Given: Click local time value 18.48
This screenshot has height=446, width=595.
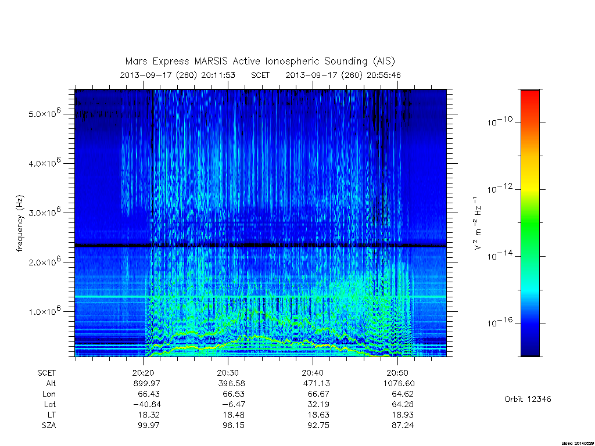Looking at the screenshot, I should tap(234, 415).
